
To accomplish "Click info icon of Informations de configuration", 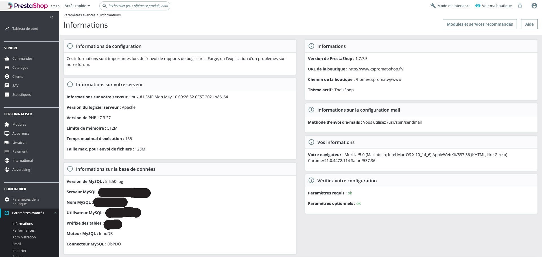I will pyautogui.click(x=70, y=46).
